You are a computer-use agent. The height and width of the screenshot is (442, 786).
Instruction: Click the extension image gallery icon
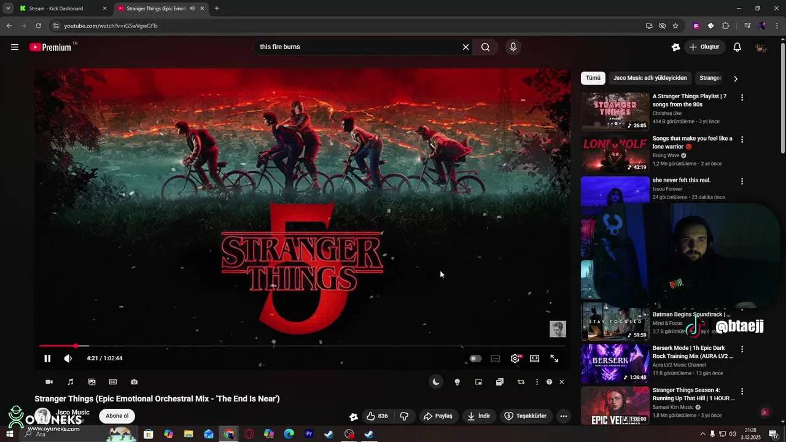click(91, 382)
